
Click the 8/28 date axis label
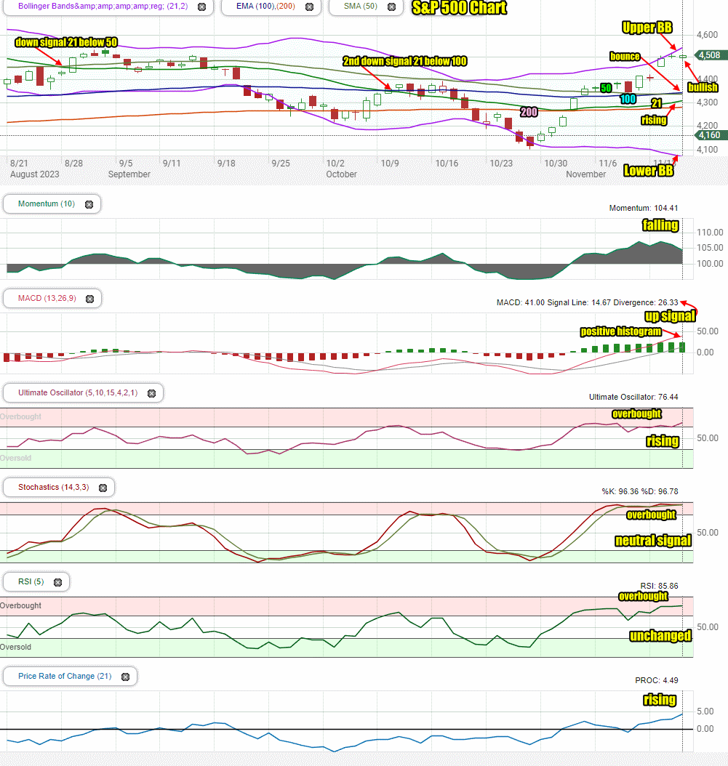74,164
